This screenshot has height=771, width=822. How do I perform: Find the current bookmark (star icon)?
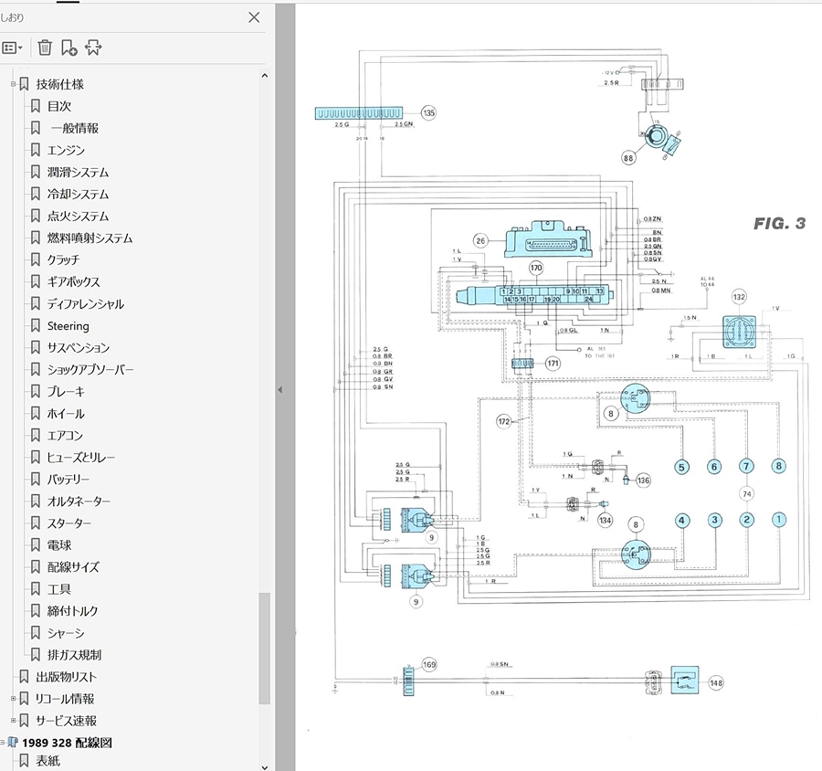[93, 48]
